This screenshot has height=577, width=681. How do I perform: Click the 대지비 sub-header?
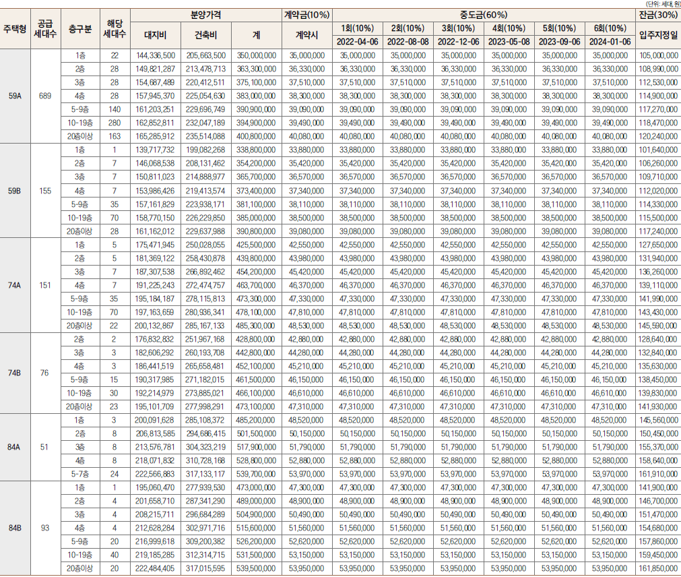click(x=155, y=35)
